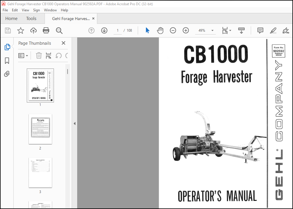293x209 pixels.
Task: Switch to the Tools tab
Action: tap(31, 19)
